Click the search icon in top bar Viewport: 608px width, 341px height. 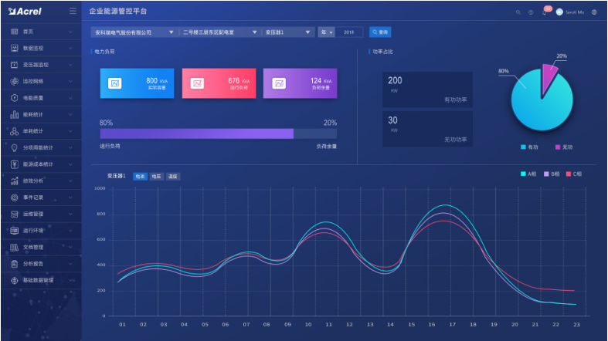[x=518, y=12]
